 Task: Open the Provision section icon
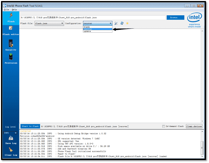point(11,57)
